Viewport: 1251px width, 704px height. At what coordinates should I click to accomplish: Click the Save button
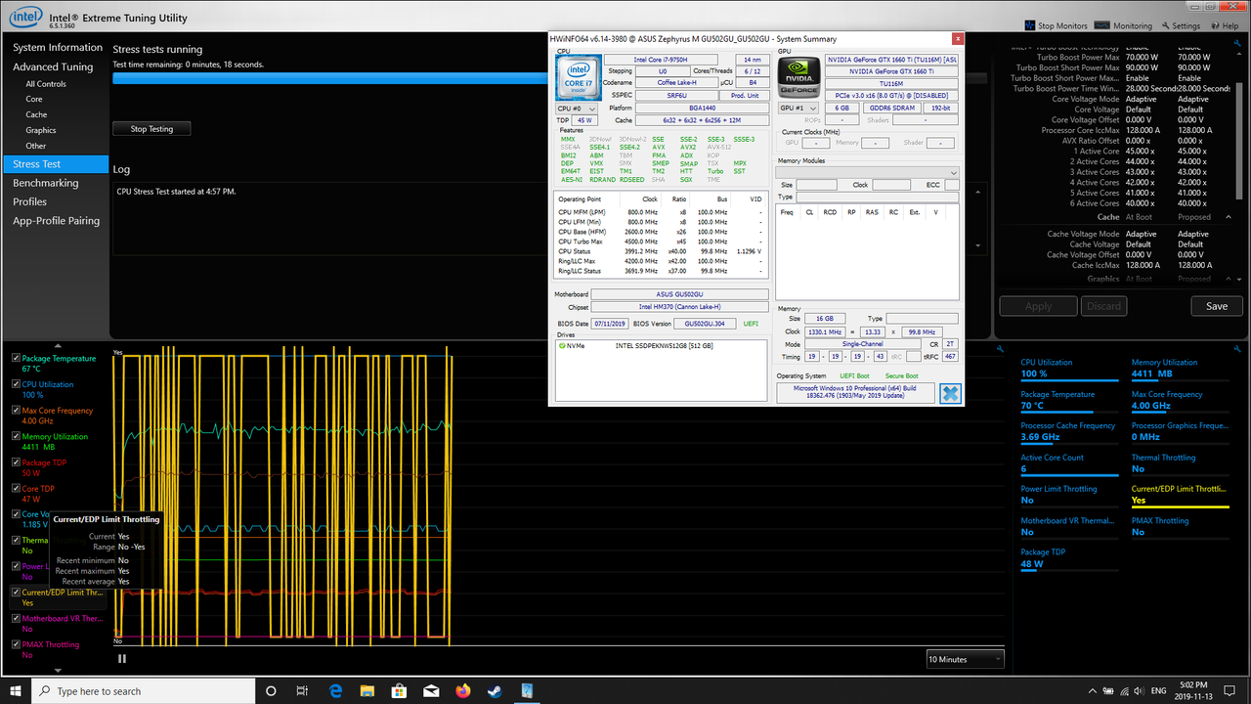pos(1217,306)
